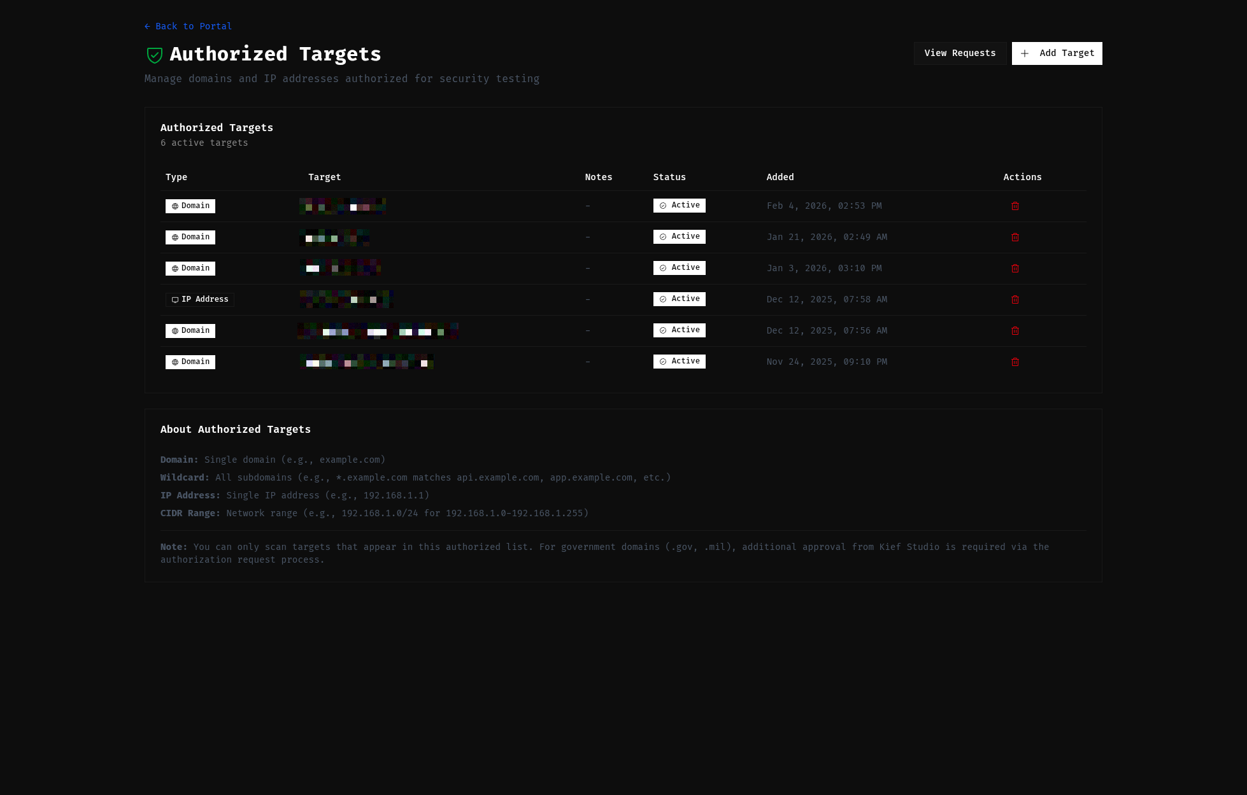Click the Active badge in last row
The width and height of the screenshot is (1247, 795).
tap(679, 362)
